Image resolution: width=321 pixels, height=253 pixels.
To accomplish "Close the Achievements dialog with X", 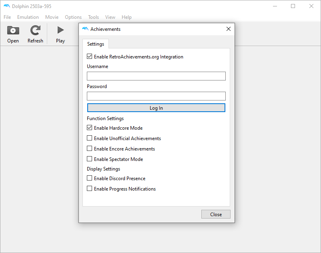I will click(x=229, y=29).
